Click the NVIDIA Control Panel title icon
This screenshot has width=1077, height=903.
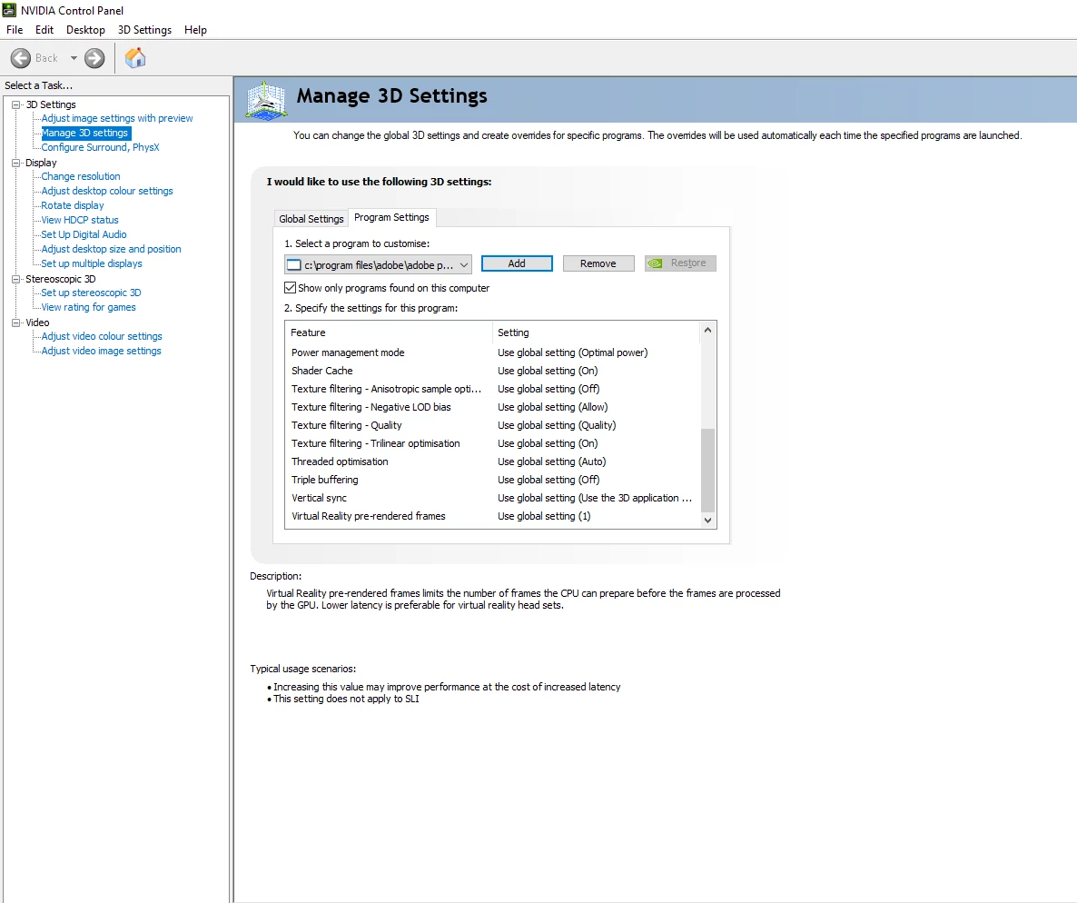pyautogui.click(x=9, y=10)
